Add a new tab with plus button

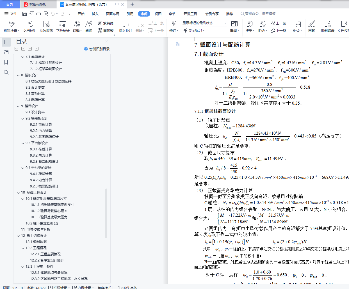(132, 4)
